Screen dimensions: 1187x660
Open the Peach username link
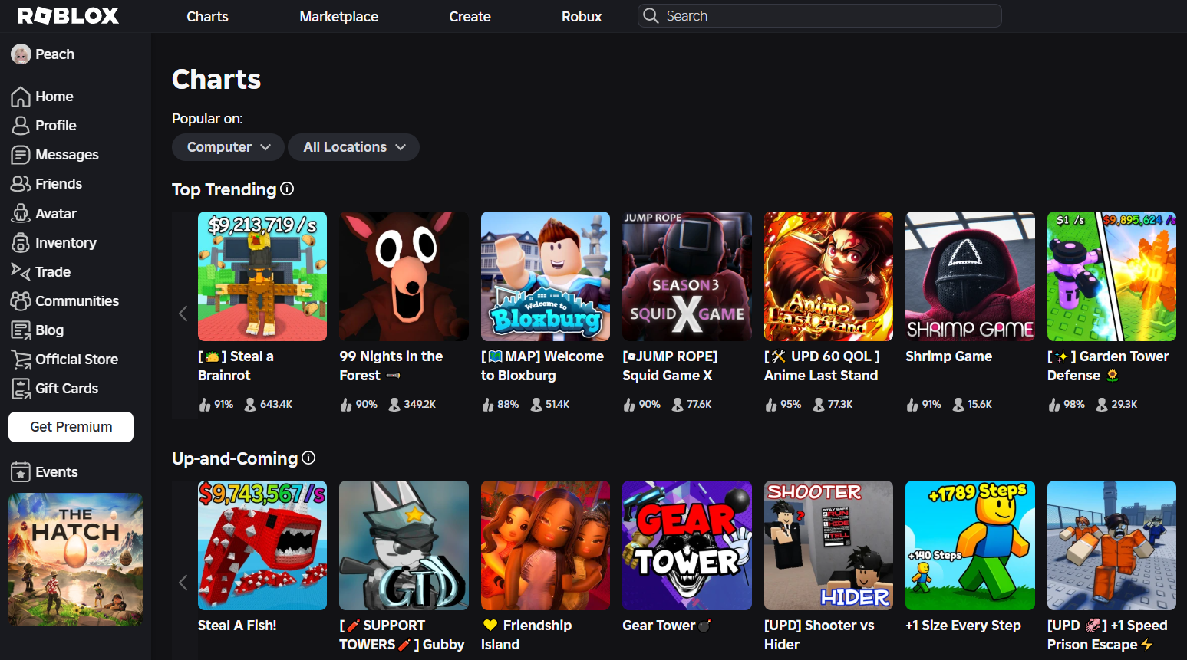tap(54, 54)
